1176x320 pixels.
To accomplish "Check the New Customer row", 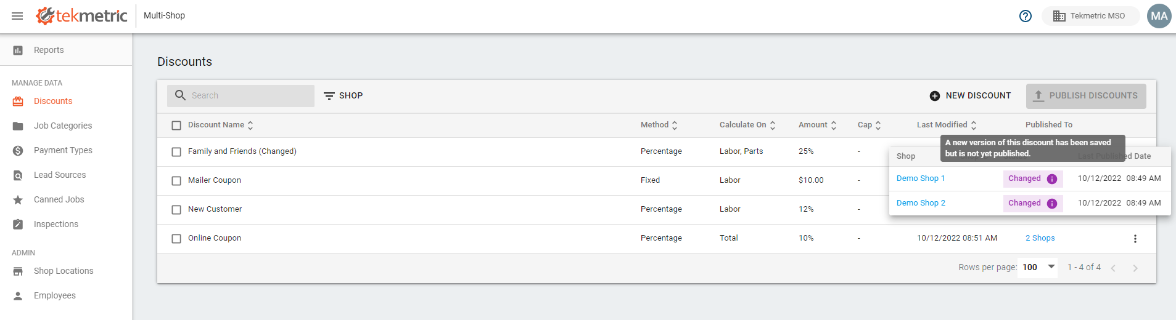I will pyautogui.click(x=176, y=210).
